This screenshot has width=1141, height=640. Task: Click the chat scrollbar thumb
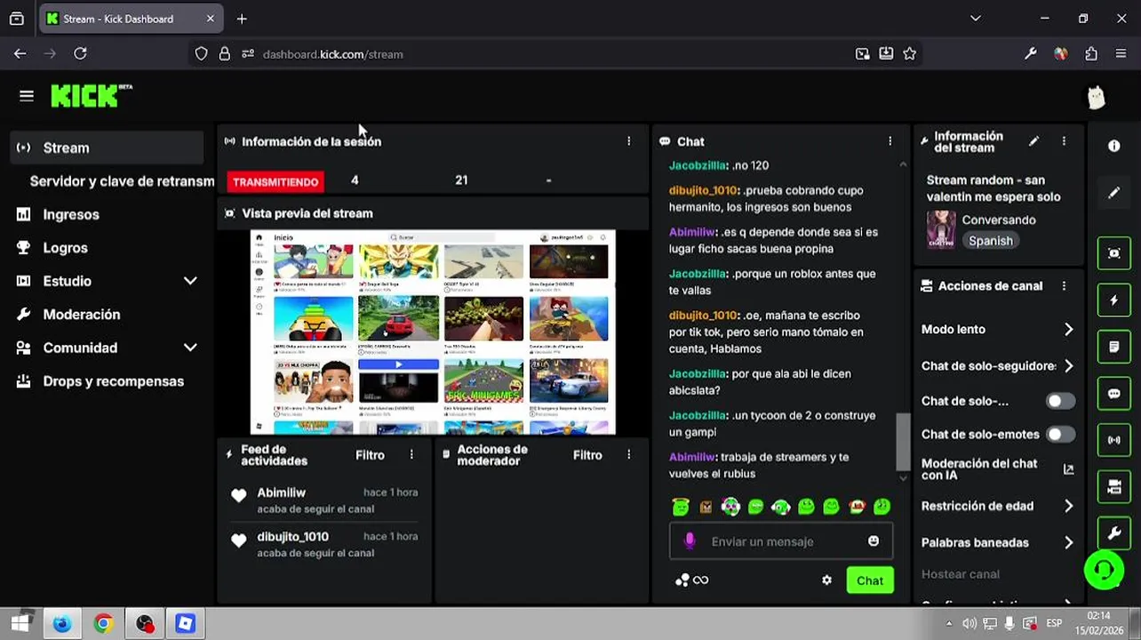click(903, 441)
